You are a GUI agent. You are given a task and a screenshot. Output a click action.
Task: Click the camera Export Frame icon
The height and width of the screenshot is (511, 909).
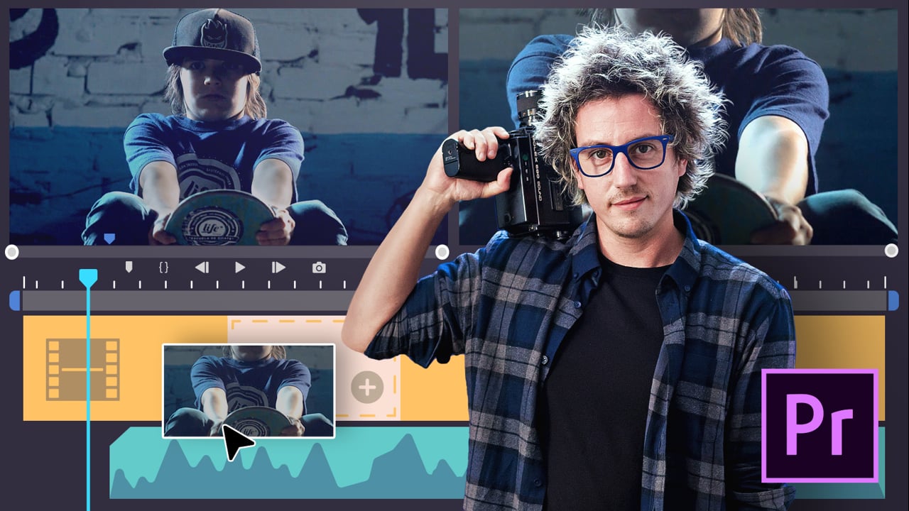coord(319,268)
